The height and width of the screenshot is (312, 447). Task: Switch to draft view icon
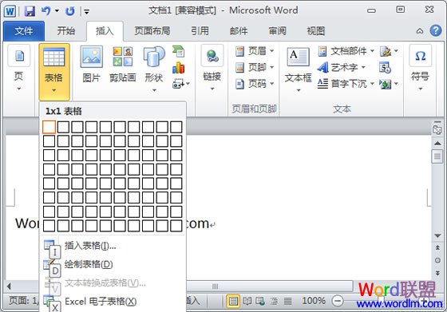click(287, 301)
